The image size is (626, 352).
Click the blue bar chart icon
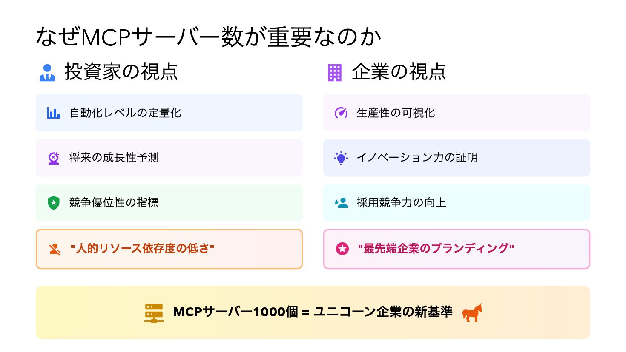(54, 113)
